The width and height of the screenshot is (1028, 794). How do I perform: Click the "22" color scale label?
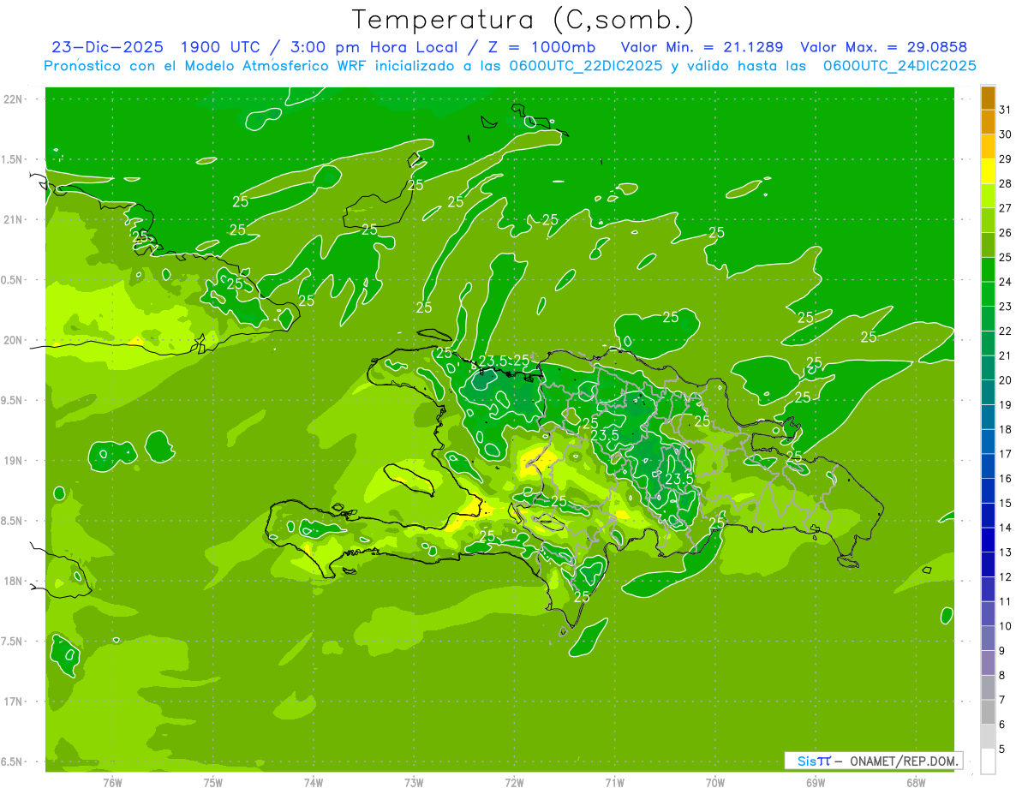[1005, 331]
